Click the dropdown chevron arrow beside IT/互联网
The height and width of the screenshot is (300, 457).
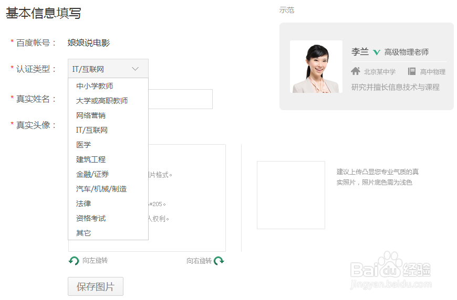(135, 69)
